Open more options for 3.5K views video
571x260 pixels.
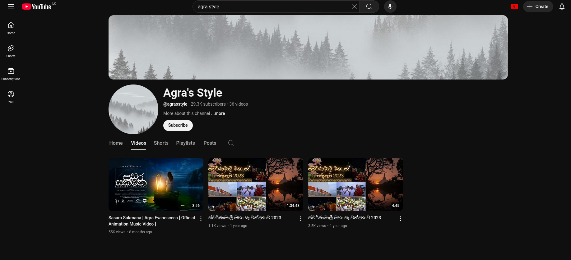click(401, 219)
